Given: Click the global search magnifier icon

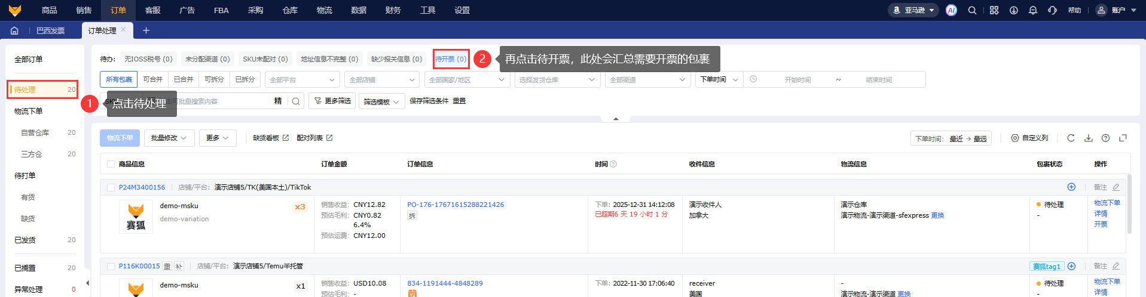Looking at the screenshot, I should 973,10.
